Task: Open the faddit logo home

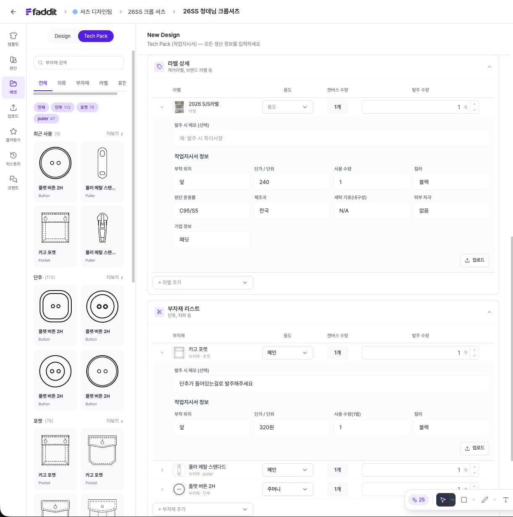Action: coord(41,12)
